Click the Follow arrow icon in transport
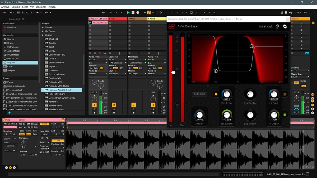317x178 pixels. (103, 12)
